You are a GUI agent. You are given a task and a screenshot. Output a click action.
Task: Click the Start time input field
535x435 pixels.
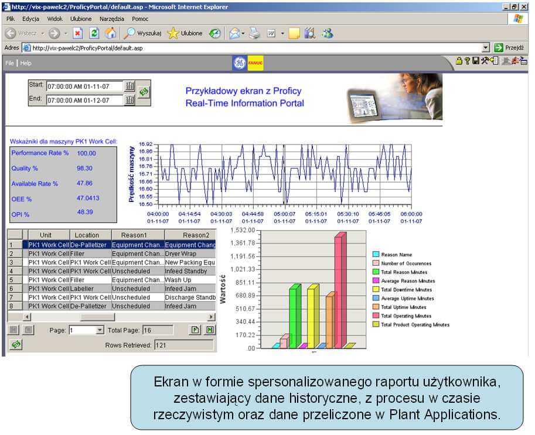[x=84, y=86]
